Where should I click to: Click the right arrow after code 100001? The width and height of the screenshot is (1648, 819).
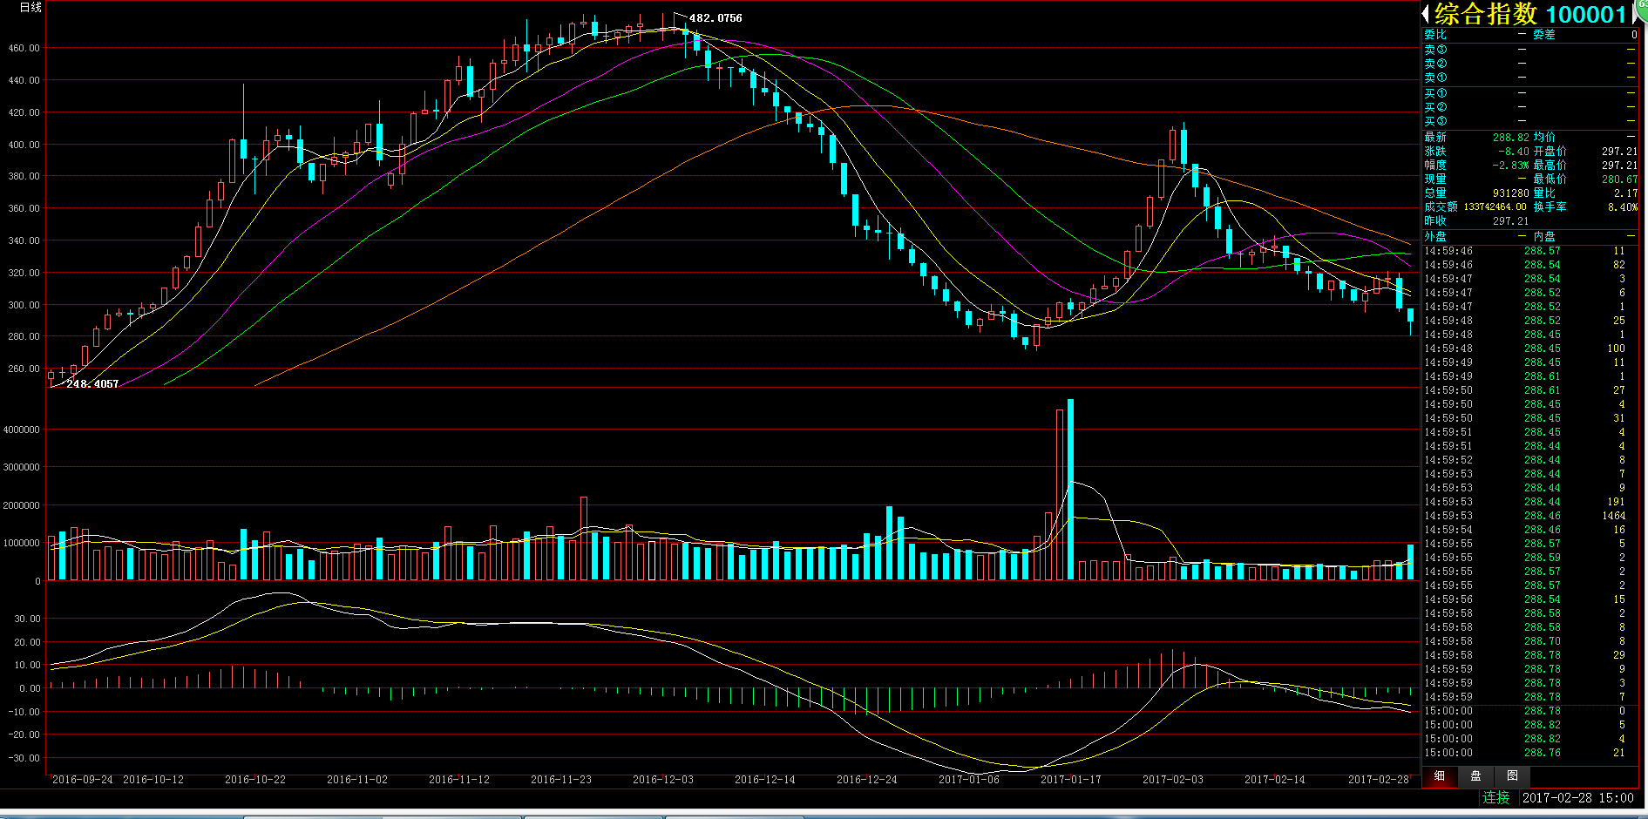click(1632, 14)
